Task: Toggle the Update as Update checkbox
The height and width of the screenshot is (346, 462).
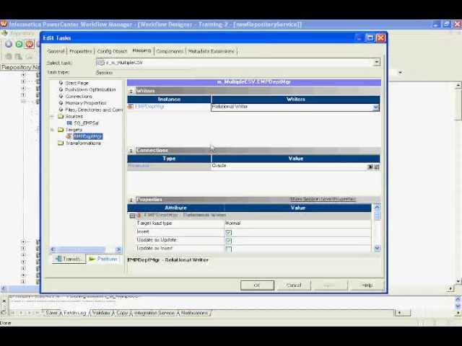Action: 228,241
